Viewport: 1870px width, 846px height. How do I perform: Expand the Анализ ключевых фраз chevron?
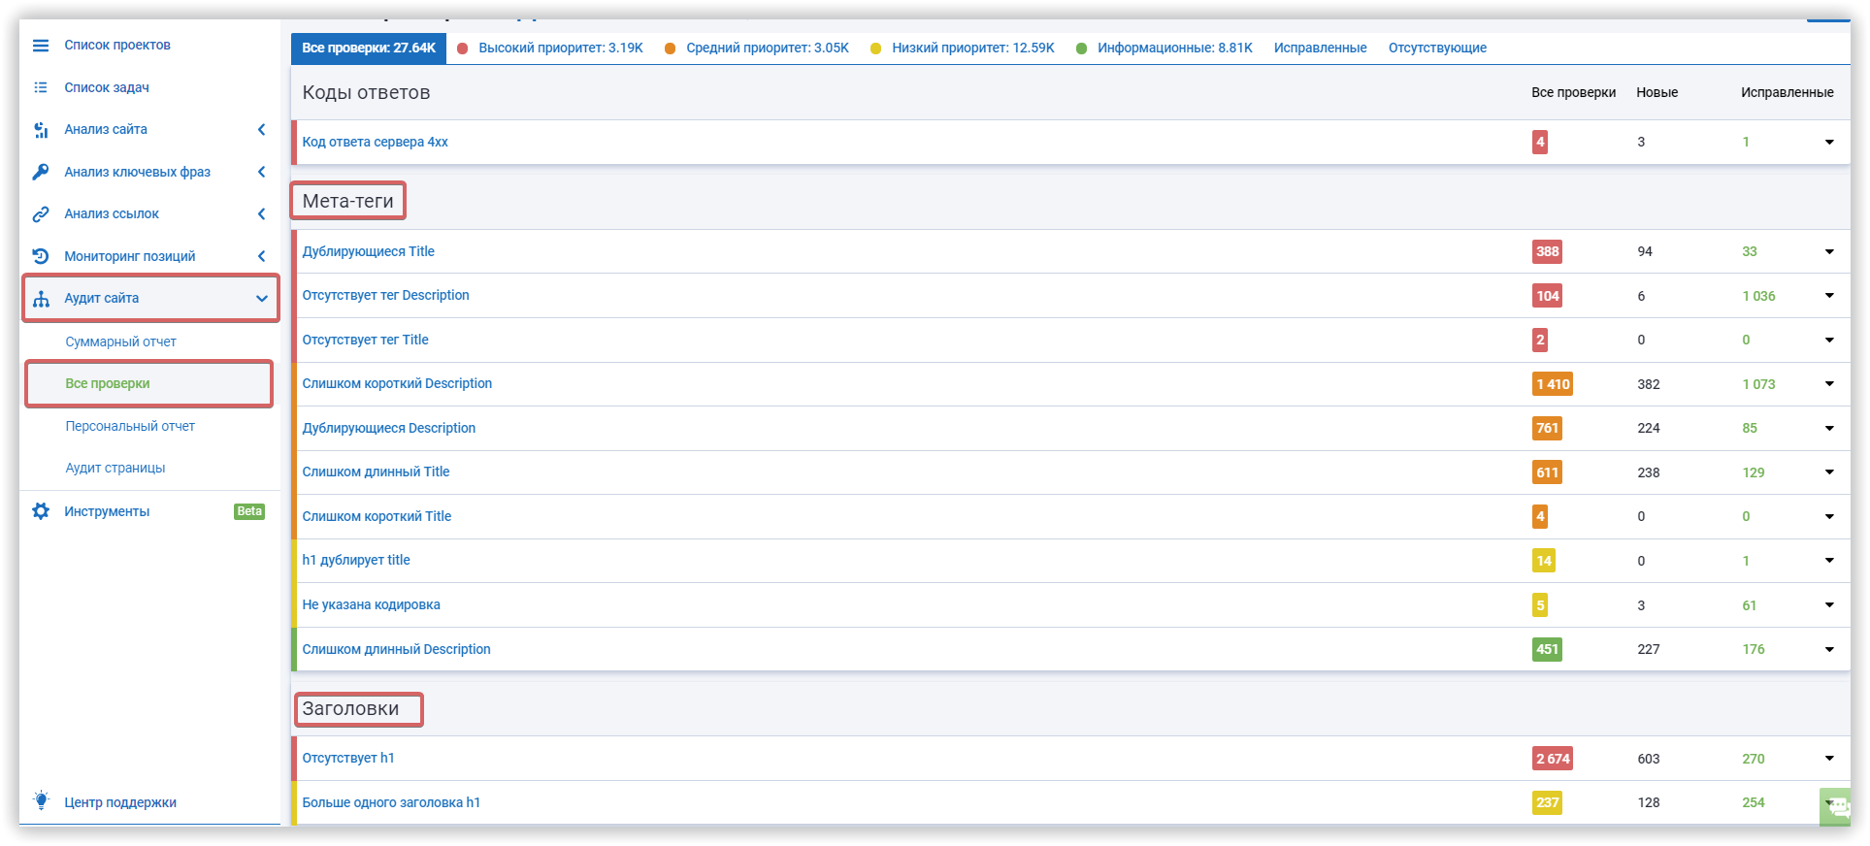click(261, 172)
